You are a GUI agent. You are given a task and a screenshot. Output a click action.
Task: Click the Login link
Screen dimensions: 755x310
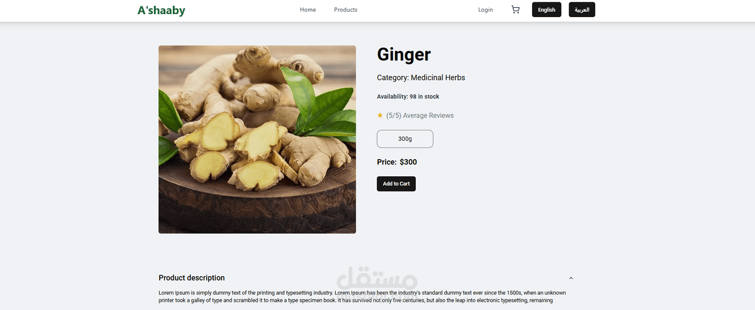(x=485, y=9)
